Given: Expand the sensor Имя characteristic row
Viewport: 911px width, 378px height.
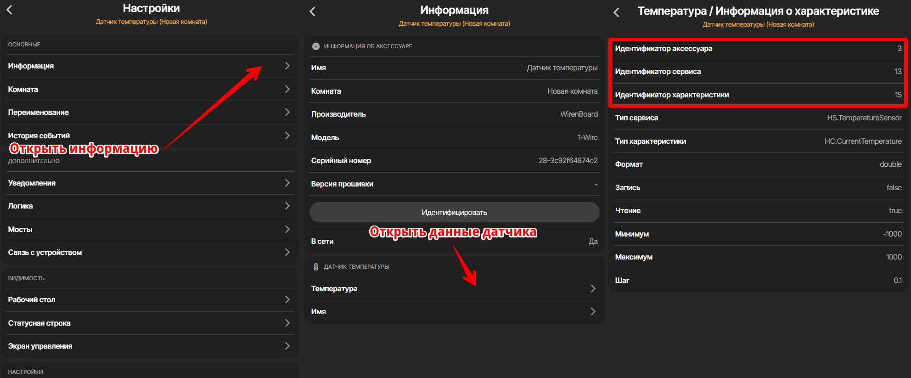Looking at the screenshot, I should pyautogui.click(x=454, y=311).
